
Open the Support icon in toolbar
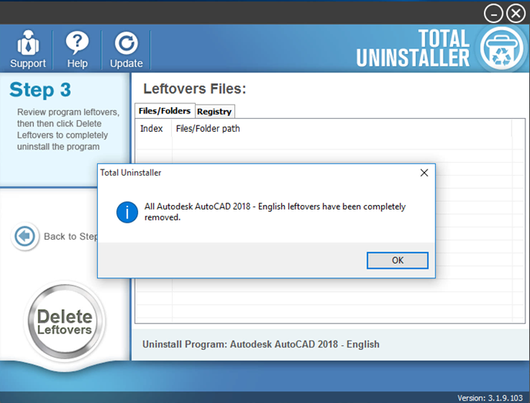pyautogui.click(x=28, y=49)
